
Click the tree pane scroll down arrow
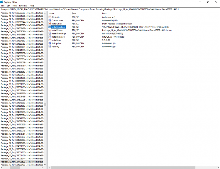pyautogui.click(x=45, y=165)
